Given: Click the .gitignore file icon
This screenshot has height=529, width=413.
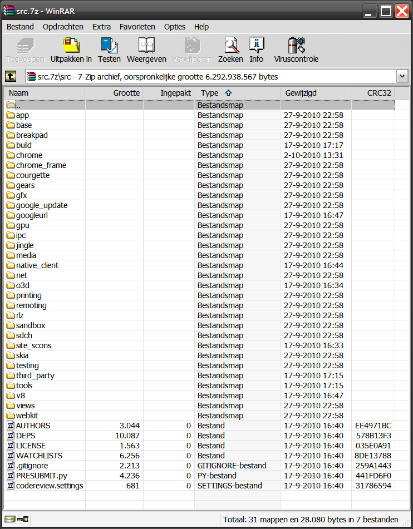Looking at the screenshot, I should pyautogui.click(x=11, y=466).
